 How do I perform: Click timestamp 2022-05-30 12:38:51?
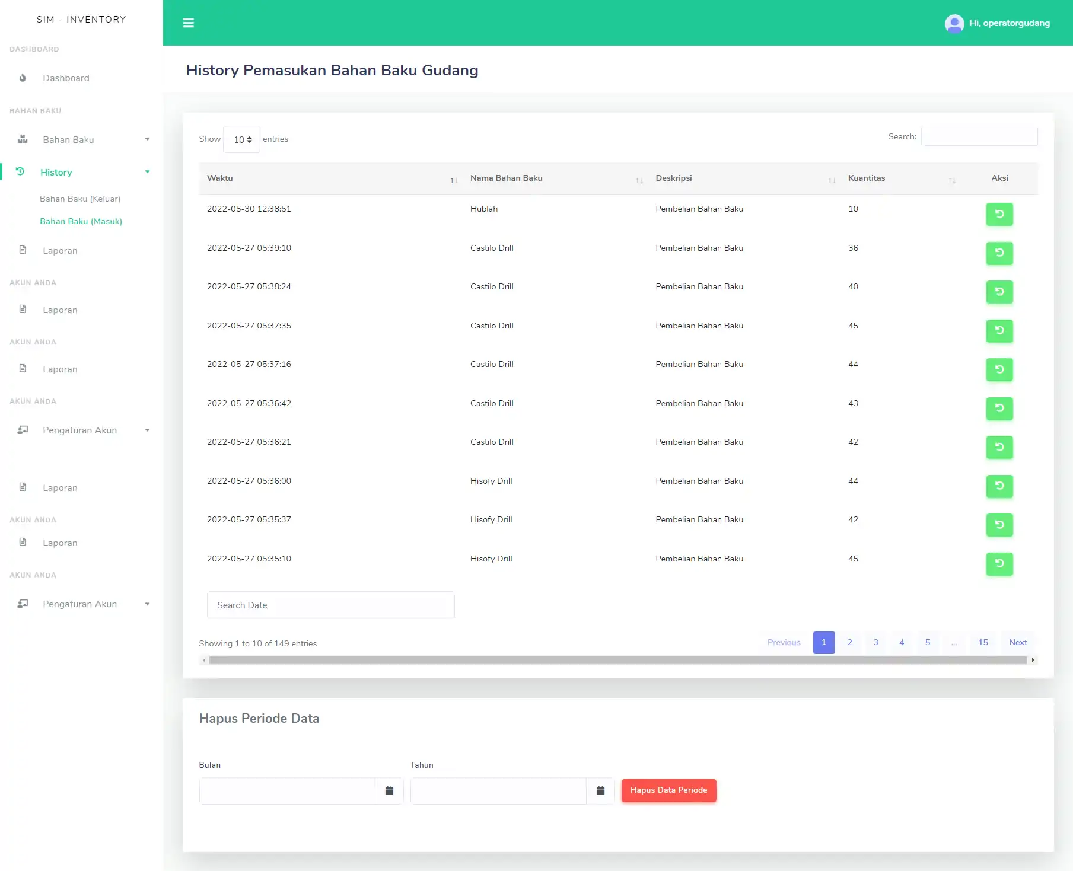click(249, 209)
